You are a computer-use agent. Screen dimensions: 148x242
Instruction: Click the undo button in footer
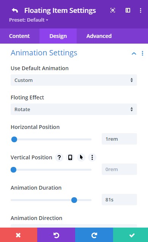56,235
